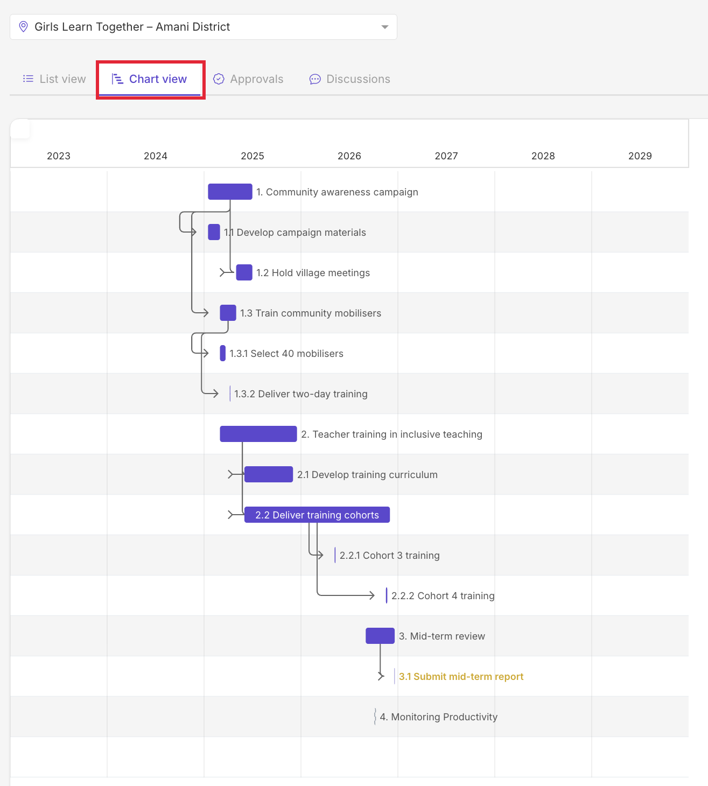Click the 3. Mid-term review label
708x786 pixels.
click(442, 636)
